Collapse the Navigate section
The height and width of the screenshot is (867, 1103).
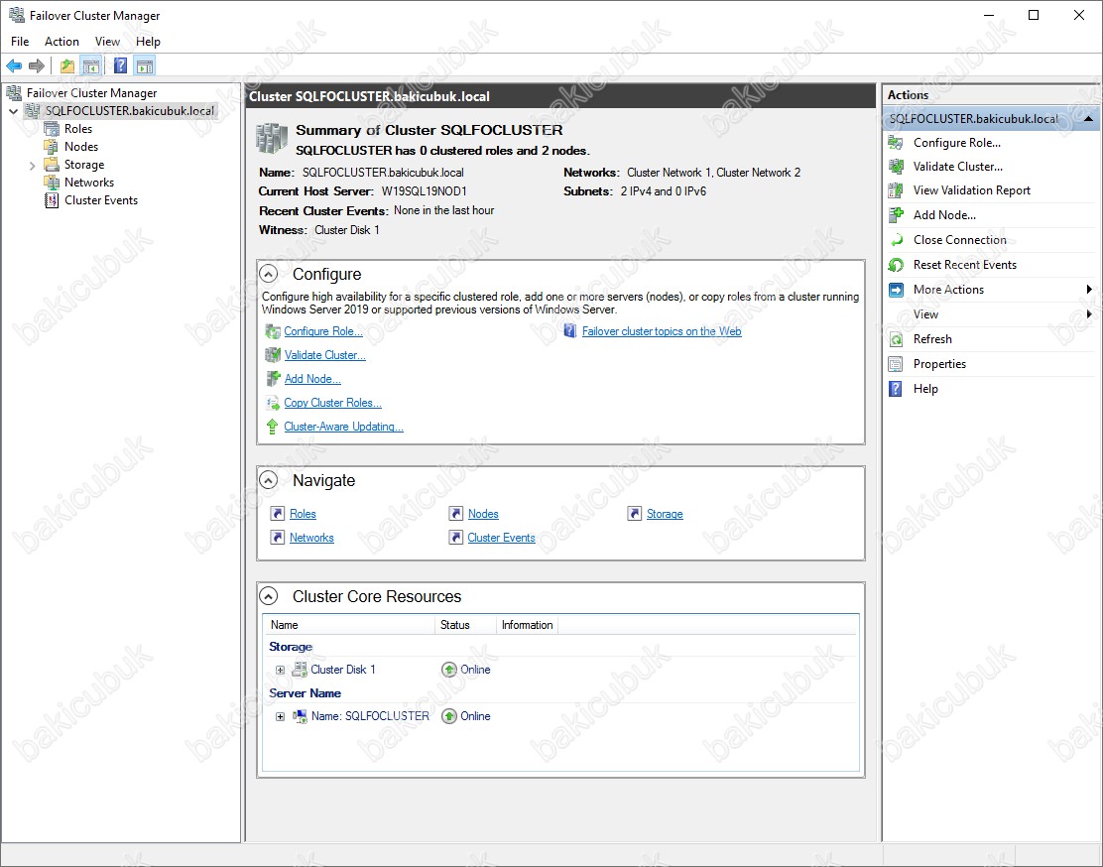pos(269,480)
